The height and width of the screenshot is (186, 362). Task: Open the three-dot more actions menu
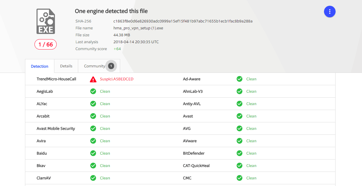pyautogui.click(x=330, y=12)
